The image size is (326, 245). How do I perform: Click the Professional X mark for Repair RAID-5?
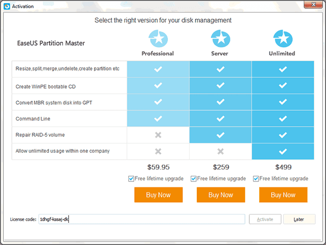point(158,135)
